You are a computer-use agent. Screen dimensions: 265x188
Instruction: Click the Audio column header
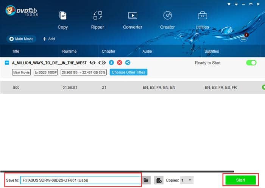(x=147, y=51)
